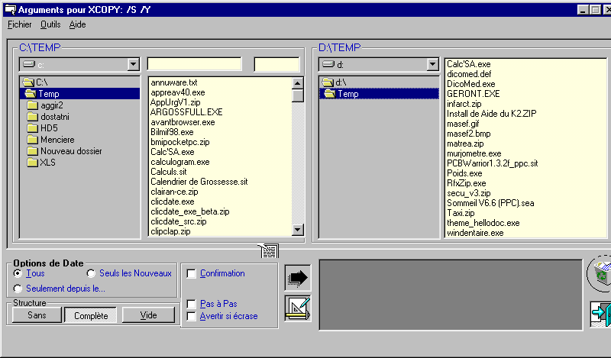The height and width of the screenshot is (358, 611).
Task: Select Calculs.sit file
Action: click(x=168, y=172)
